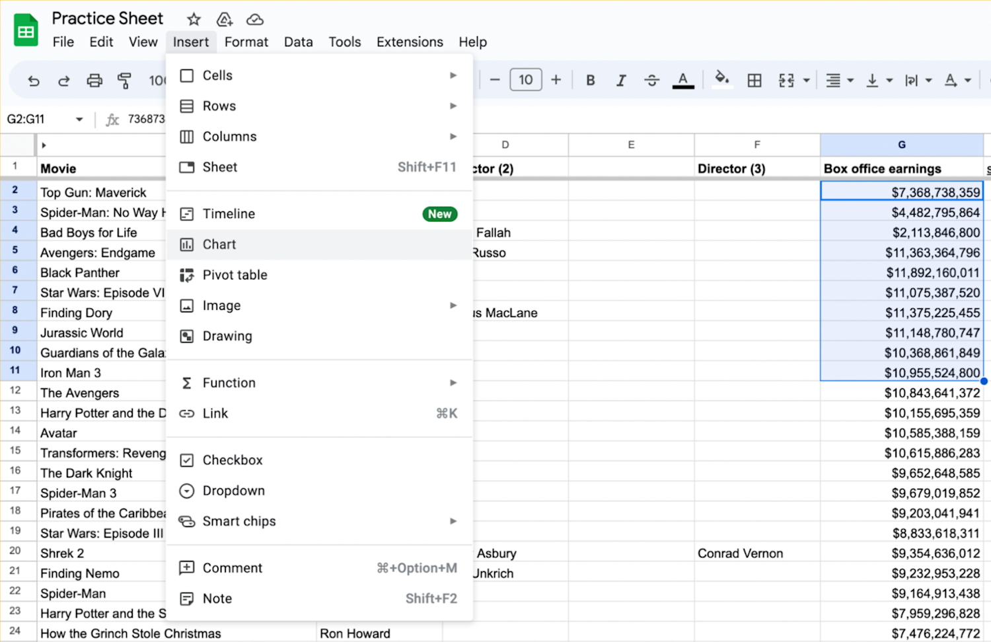The height and width of the screenshot is (642, 991).
Task: Expand Image submenu
Action: [x=319, y=306]
